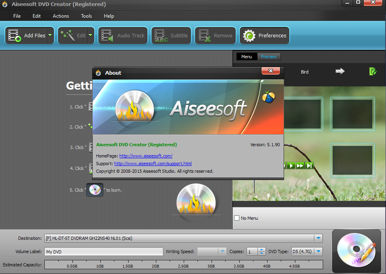The width and height of the screenshot is (386, 274).
Task: Switch to the Preview tab
Action: [x=269, y=57]
